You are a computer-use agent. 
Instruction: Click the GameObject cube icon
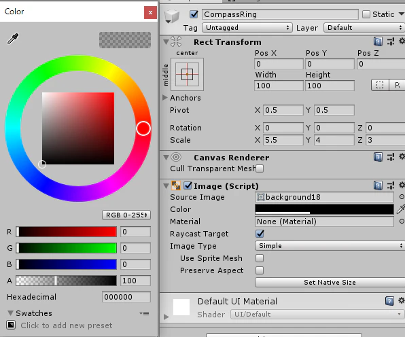[x=172, y=16]
